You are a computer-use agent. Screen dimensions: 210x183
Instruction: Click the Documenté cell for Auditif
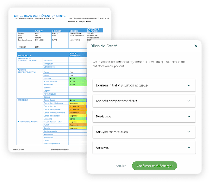point(77,125)
